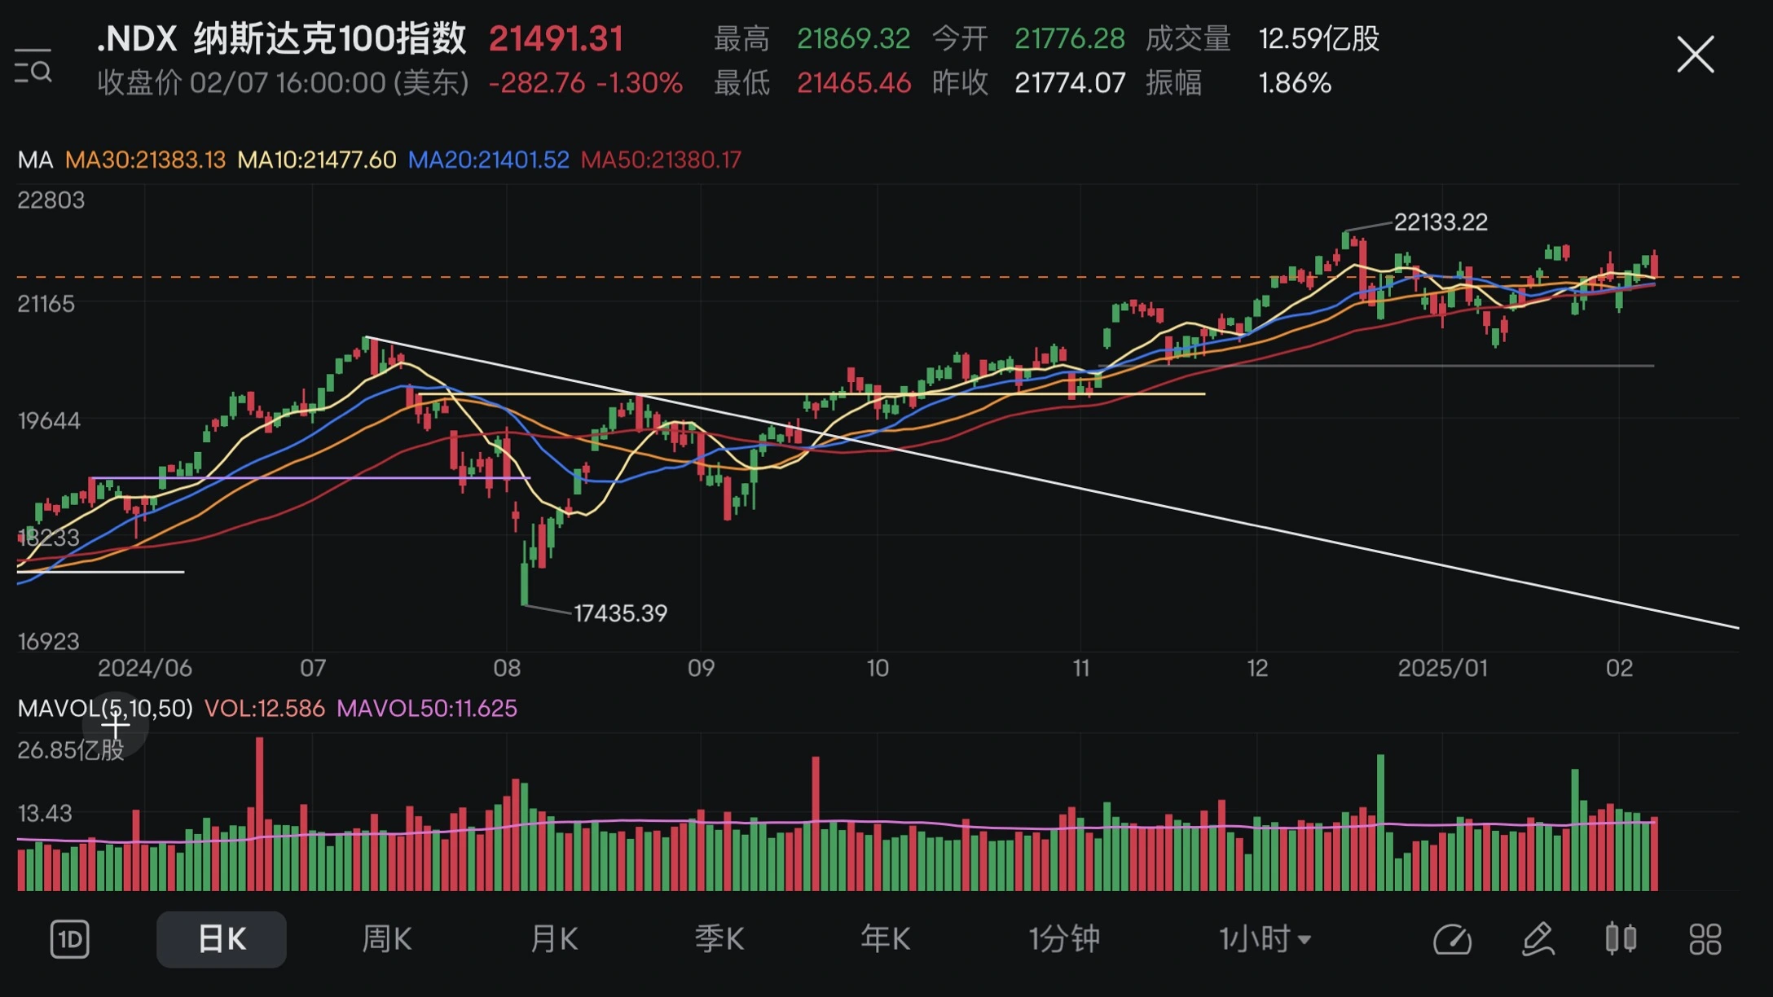This screenshot has width=1773, height=997.
Task: Tap the 13.43 volume axis label
Action: (45, 813)
